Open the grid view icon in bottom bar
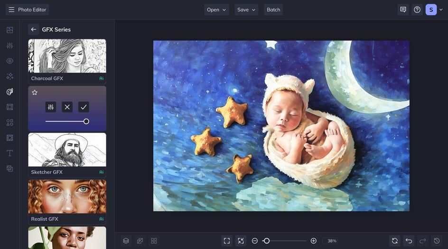This screenshot has height=249, width=448. point(154,241)
